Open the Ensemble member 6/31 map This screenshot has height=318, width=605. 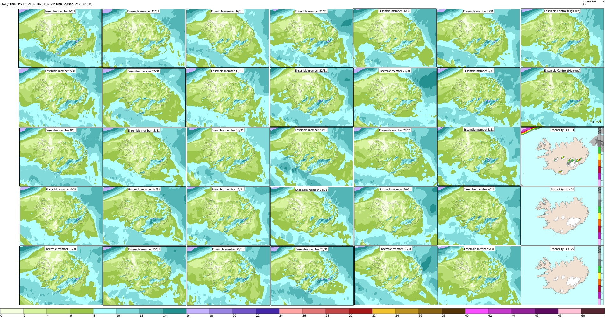[x=60, y=38]
